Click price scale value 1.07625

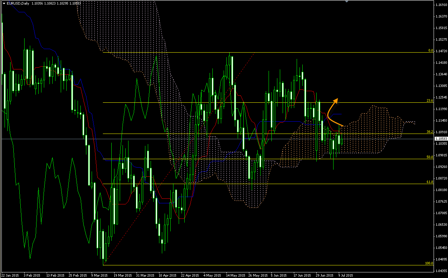click(x=441, y=202)
